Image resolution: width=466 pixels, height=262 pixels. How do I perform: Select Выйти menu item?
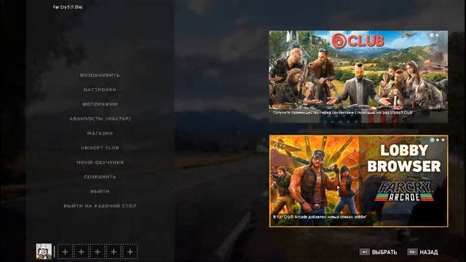(100, 191)
